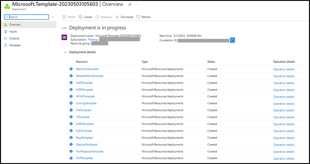This screenshot has height=164, width=310.
Task: Collapse the Deployment details section
Action: (65, 52)
